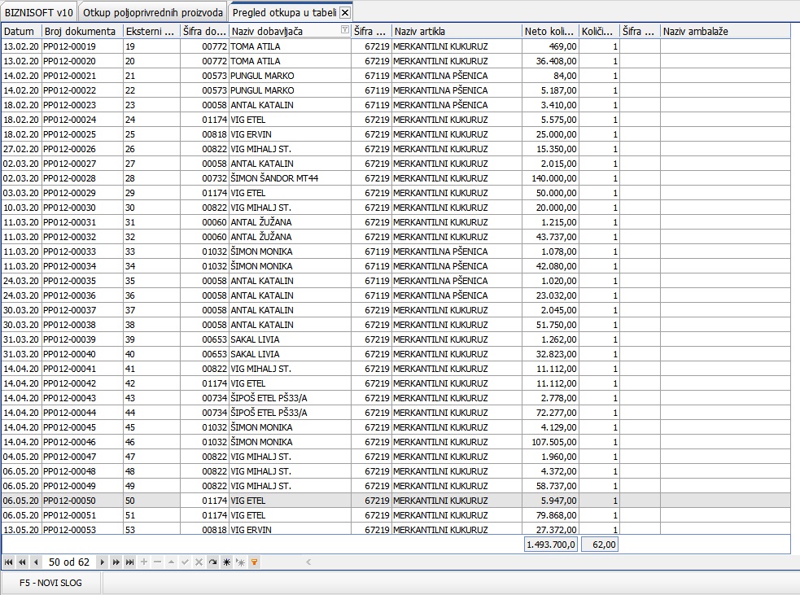Image resolution: width=800 pixels, height=595 pixels.
Task: Click quantity 107.505,00 cell
Action: pos(550,442)
